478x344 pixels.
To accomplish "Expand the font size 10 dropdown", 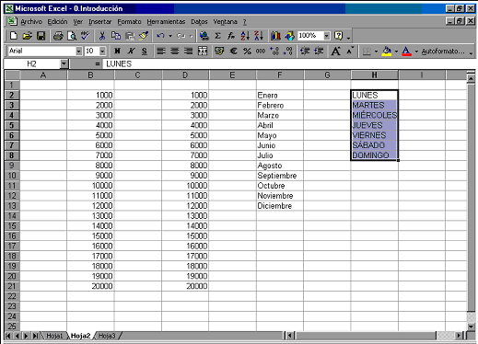I will click(x=102, y=51).
